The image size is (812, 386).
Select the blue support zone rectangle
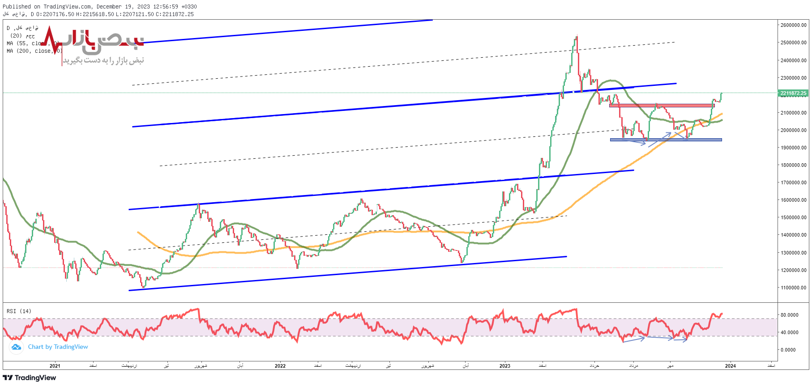(666, 140)
